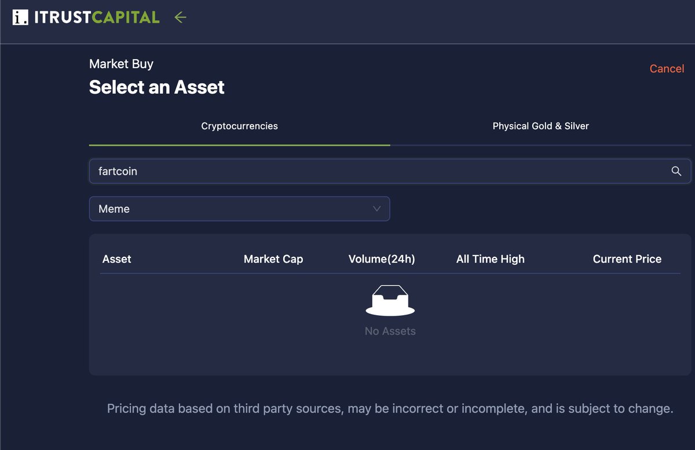Open the Meme category dropdown
The width and height of the screenshot is (695, 450).
click(x=239, y=209)
